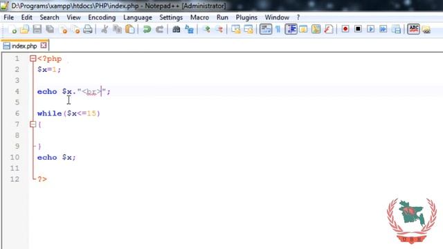Save the current recorded macro icon
The height and width of the screenshot is (249, 443).
click(x=397, y=29)
